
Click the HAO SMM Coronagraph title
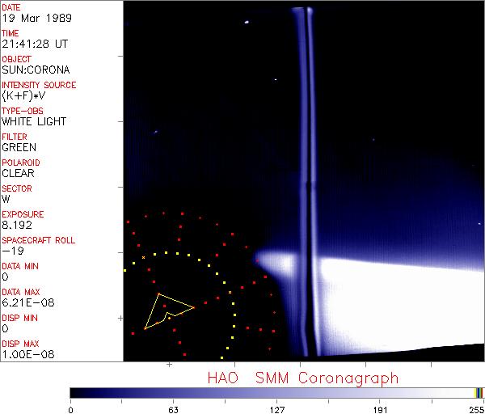click(302, 378)
